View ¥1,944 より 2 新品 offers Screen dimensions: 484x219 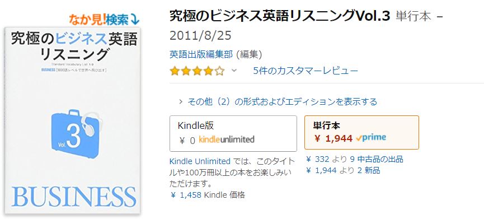(343, 170)
